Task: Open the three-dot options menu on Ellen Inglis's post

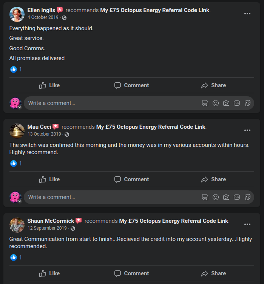Action: coord(247,14)
